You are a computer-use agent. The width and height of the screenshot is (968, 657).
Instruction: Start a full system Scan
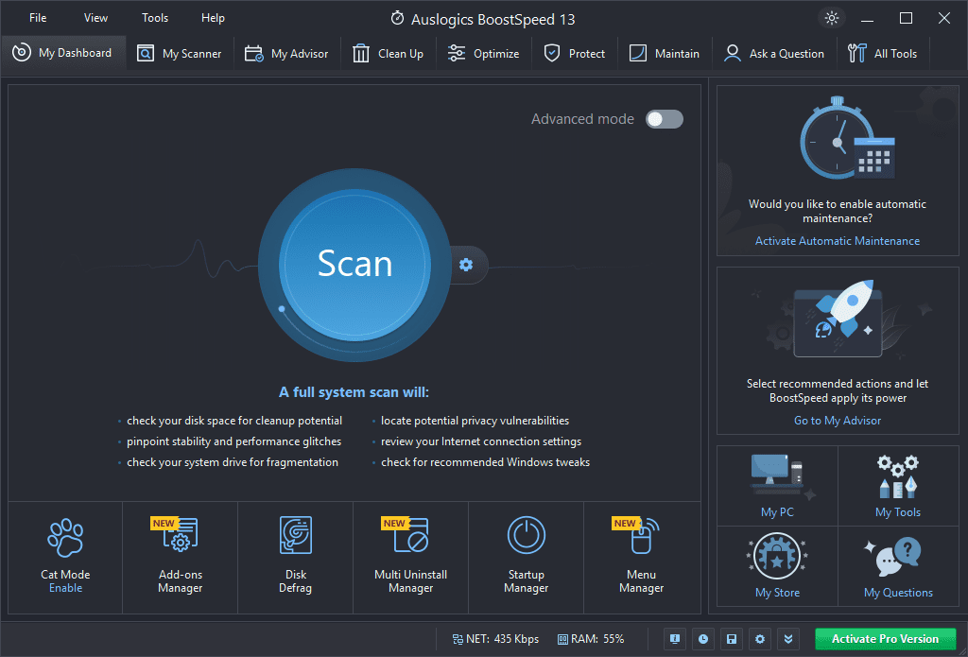354,265
